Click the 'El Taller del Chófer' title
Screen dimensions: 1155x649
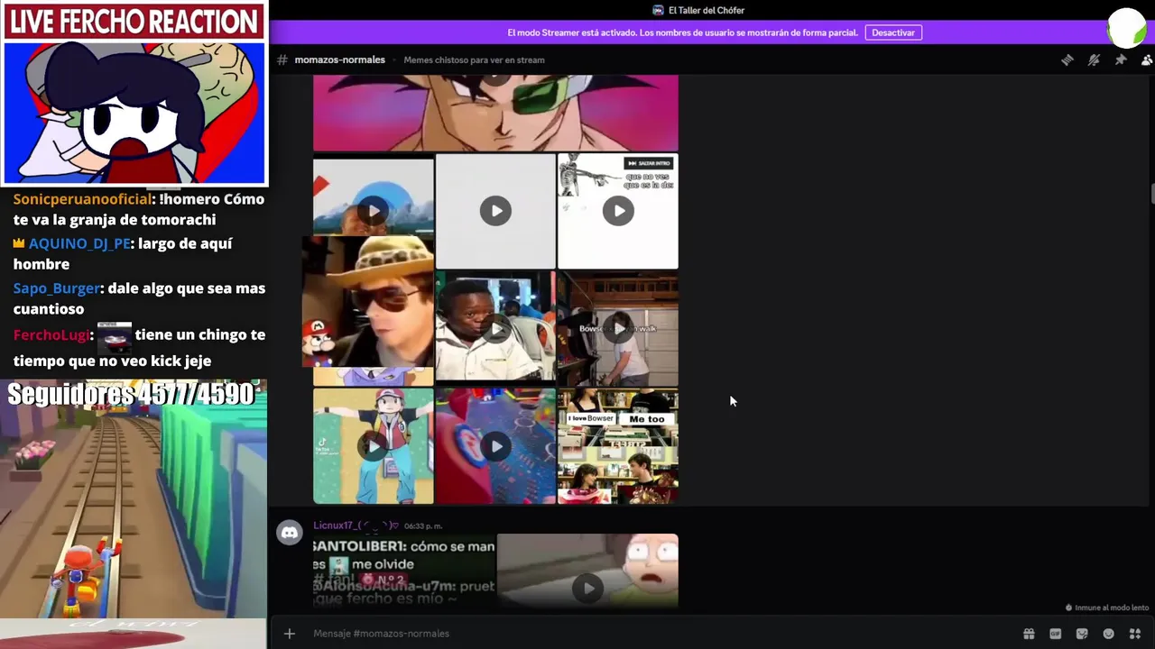707,10
